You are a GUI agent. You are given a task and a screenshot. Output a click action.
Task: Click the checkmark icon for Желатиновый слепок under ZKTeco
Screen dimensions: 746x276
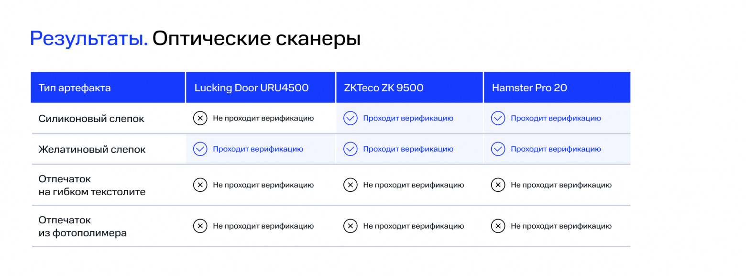(x=351, y=149)
